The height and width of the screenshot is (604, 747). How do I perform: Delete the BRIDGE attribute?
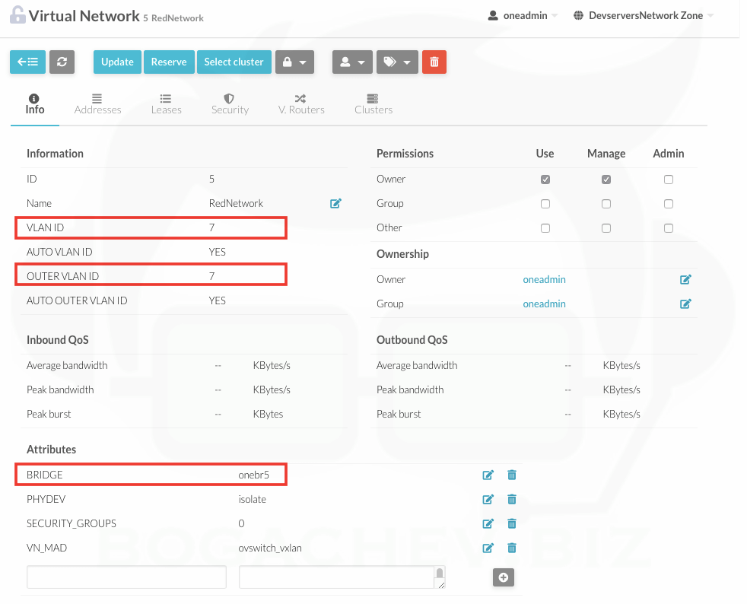pyautogui.click(x=512, y=475)
